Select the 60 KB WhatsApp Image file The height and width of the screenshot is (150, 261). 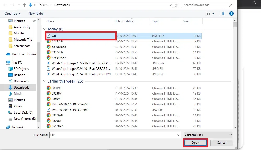pos(124,63)
